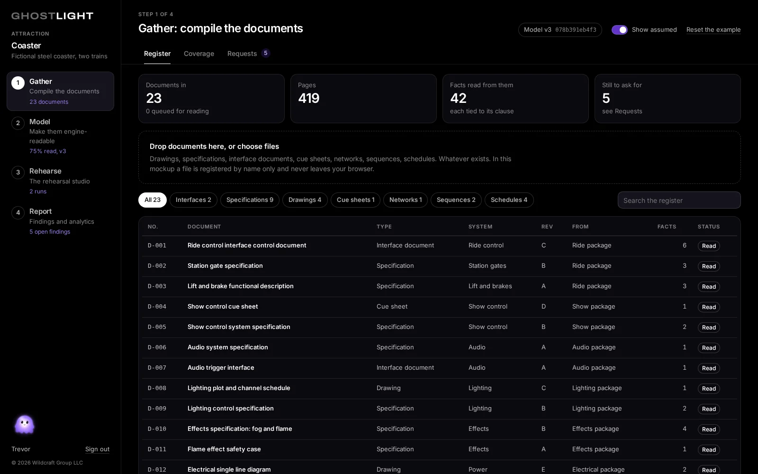
Task: Open step 3 Rehearse
Action: pos(60,181)
